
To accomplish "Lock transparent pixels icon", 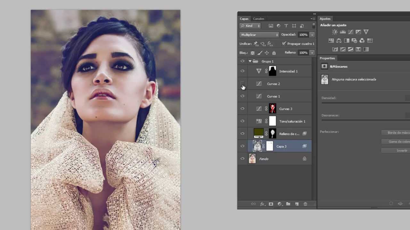I will [x=252, y=53].
